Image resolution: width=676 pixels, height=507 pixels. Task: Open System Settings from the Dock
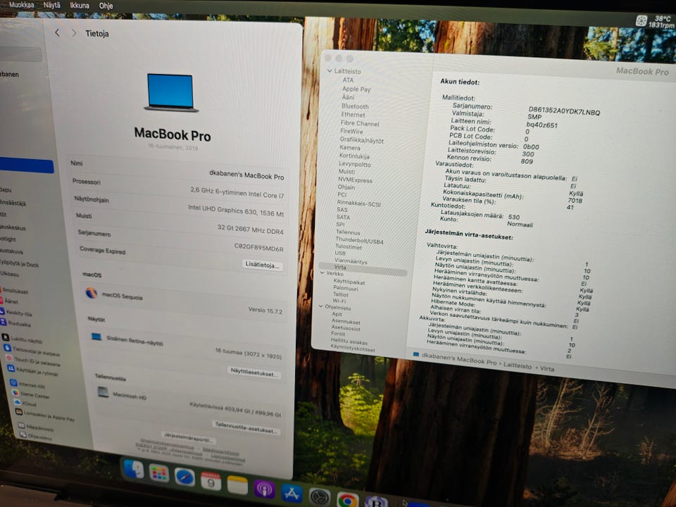[x=320, y=496]
